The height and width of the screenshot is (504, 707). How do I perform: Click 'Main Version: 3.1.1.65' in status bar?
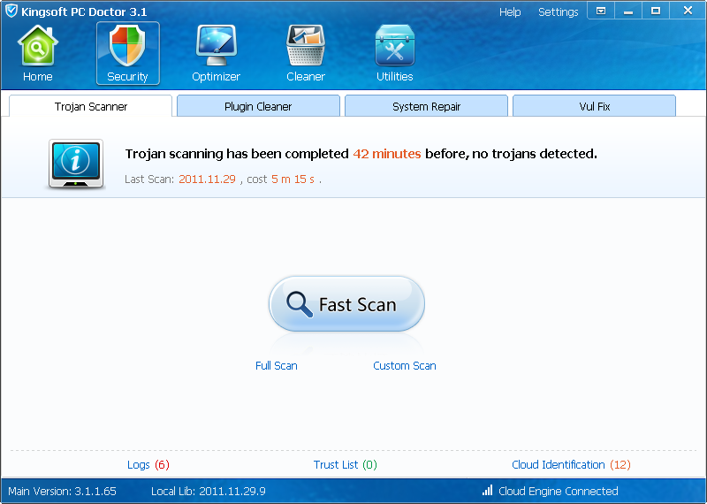tap(62, 491)
